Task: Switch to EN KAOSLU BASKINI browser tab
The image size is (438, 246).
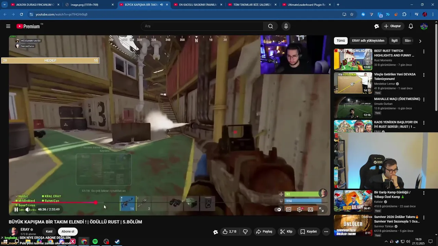Action: pyautogui.click(x=198, y=5)
